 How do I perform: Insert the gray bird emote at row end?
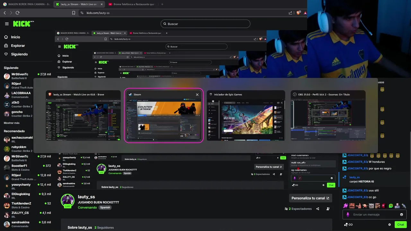click(x=404, y=206)
